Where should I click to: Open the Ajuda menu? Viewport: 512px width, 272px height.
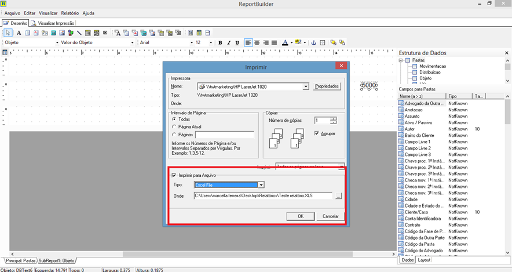coord(89,13)
